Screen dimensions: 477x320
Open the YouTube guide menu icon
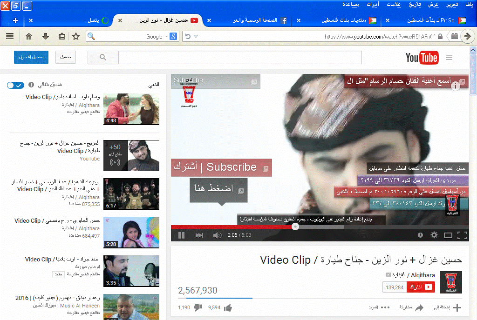[x=450, y=58]
